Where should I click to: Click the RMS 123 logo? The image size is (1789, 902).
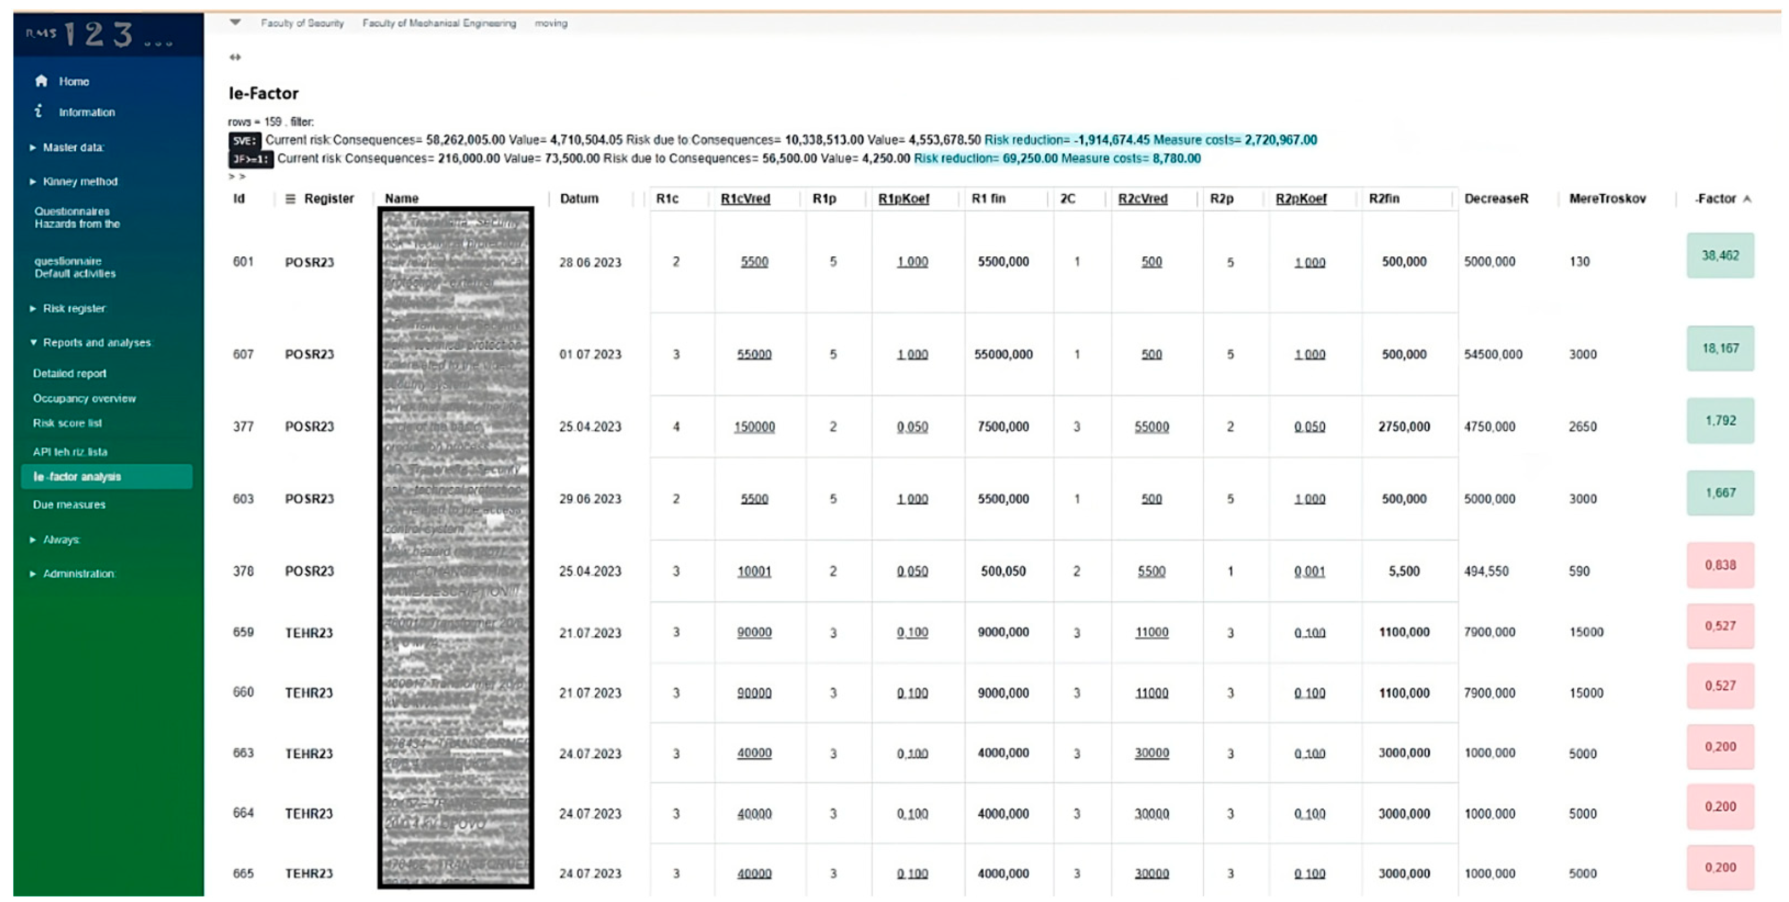99,33
